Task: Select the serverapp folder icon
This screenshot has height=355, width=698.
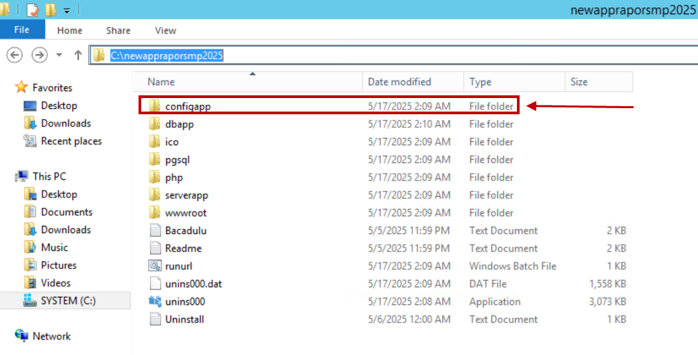Action: pyautogui.click(x=155, y=195)
